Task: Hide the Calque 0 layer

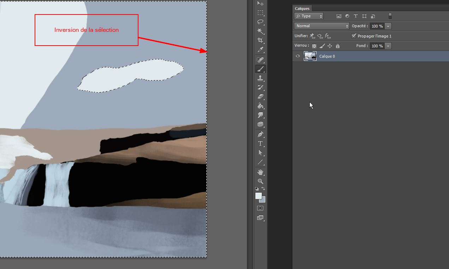Action: 298,56
